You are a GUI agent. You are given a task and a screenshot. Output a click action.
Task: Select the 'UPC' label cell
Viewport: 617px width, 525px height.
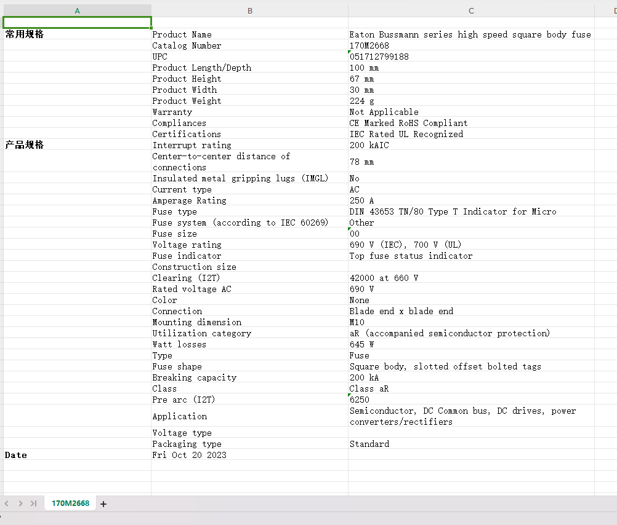click(250, 57)
